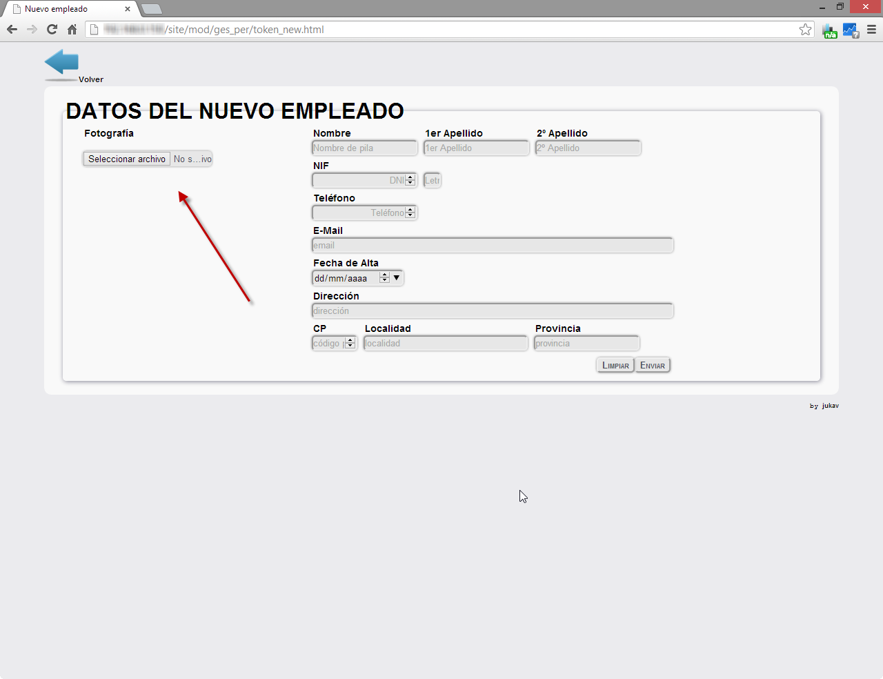Decrement the Teléfono field with its stepper
This screenshot has width=883, height=679.
tap(411, 215)
